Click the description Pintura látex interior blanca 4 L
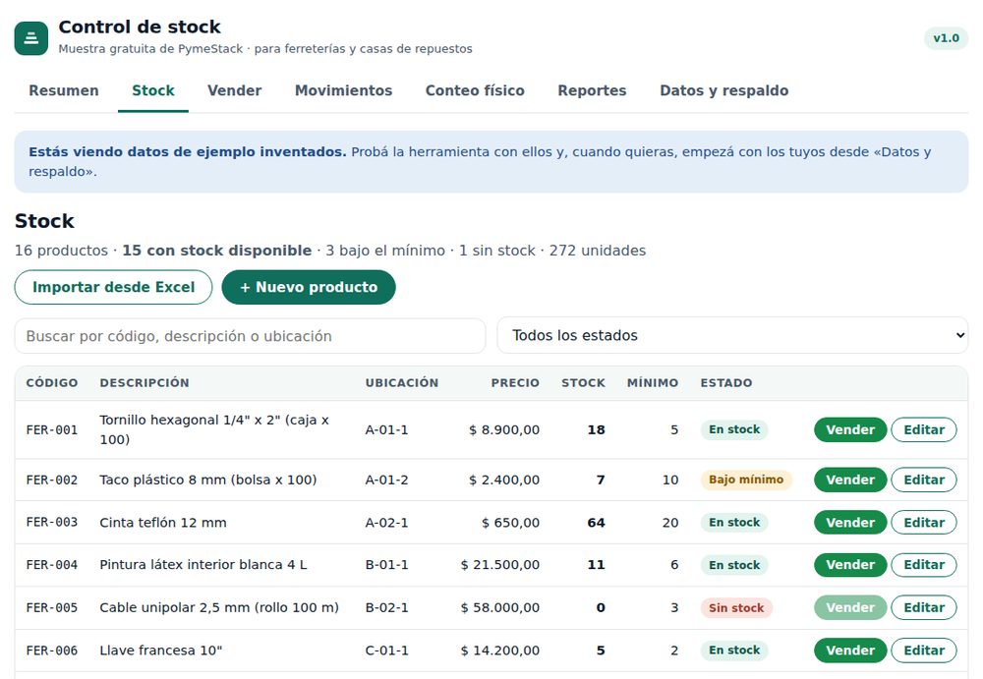 (x=203, y=565)
